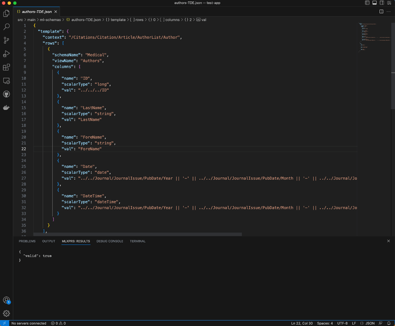Open the Explorer view in activity bar
This screenshot has height=326, width=395.
pyautogui.click(x=6, y=14)
